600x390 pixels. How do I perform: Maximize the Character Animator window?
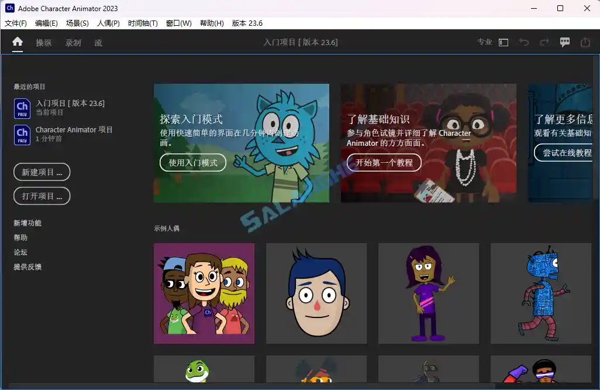click(560, 8)
